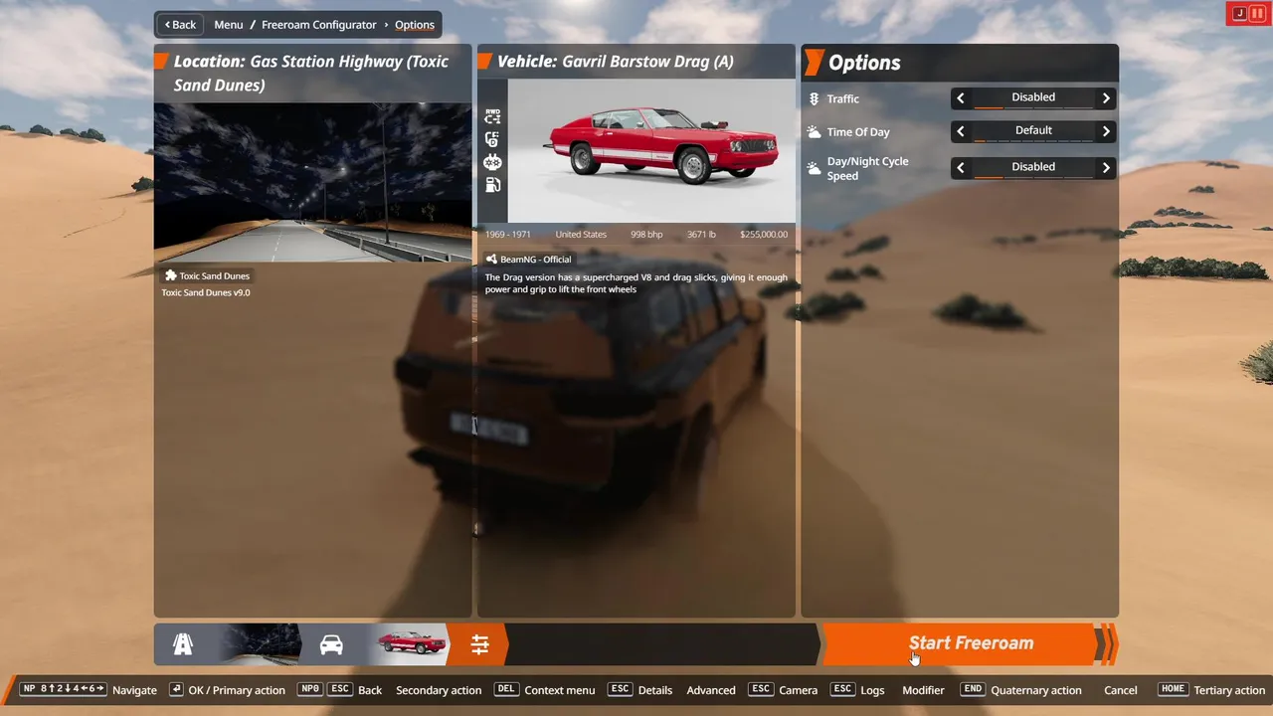The image size is (1273, 716).
Task: Click the Gavril Barstow Drag car image
Action: (x=651, y=150)
